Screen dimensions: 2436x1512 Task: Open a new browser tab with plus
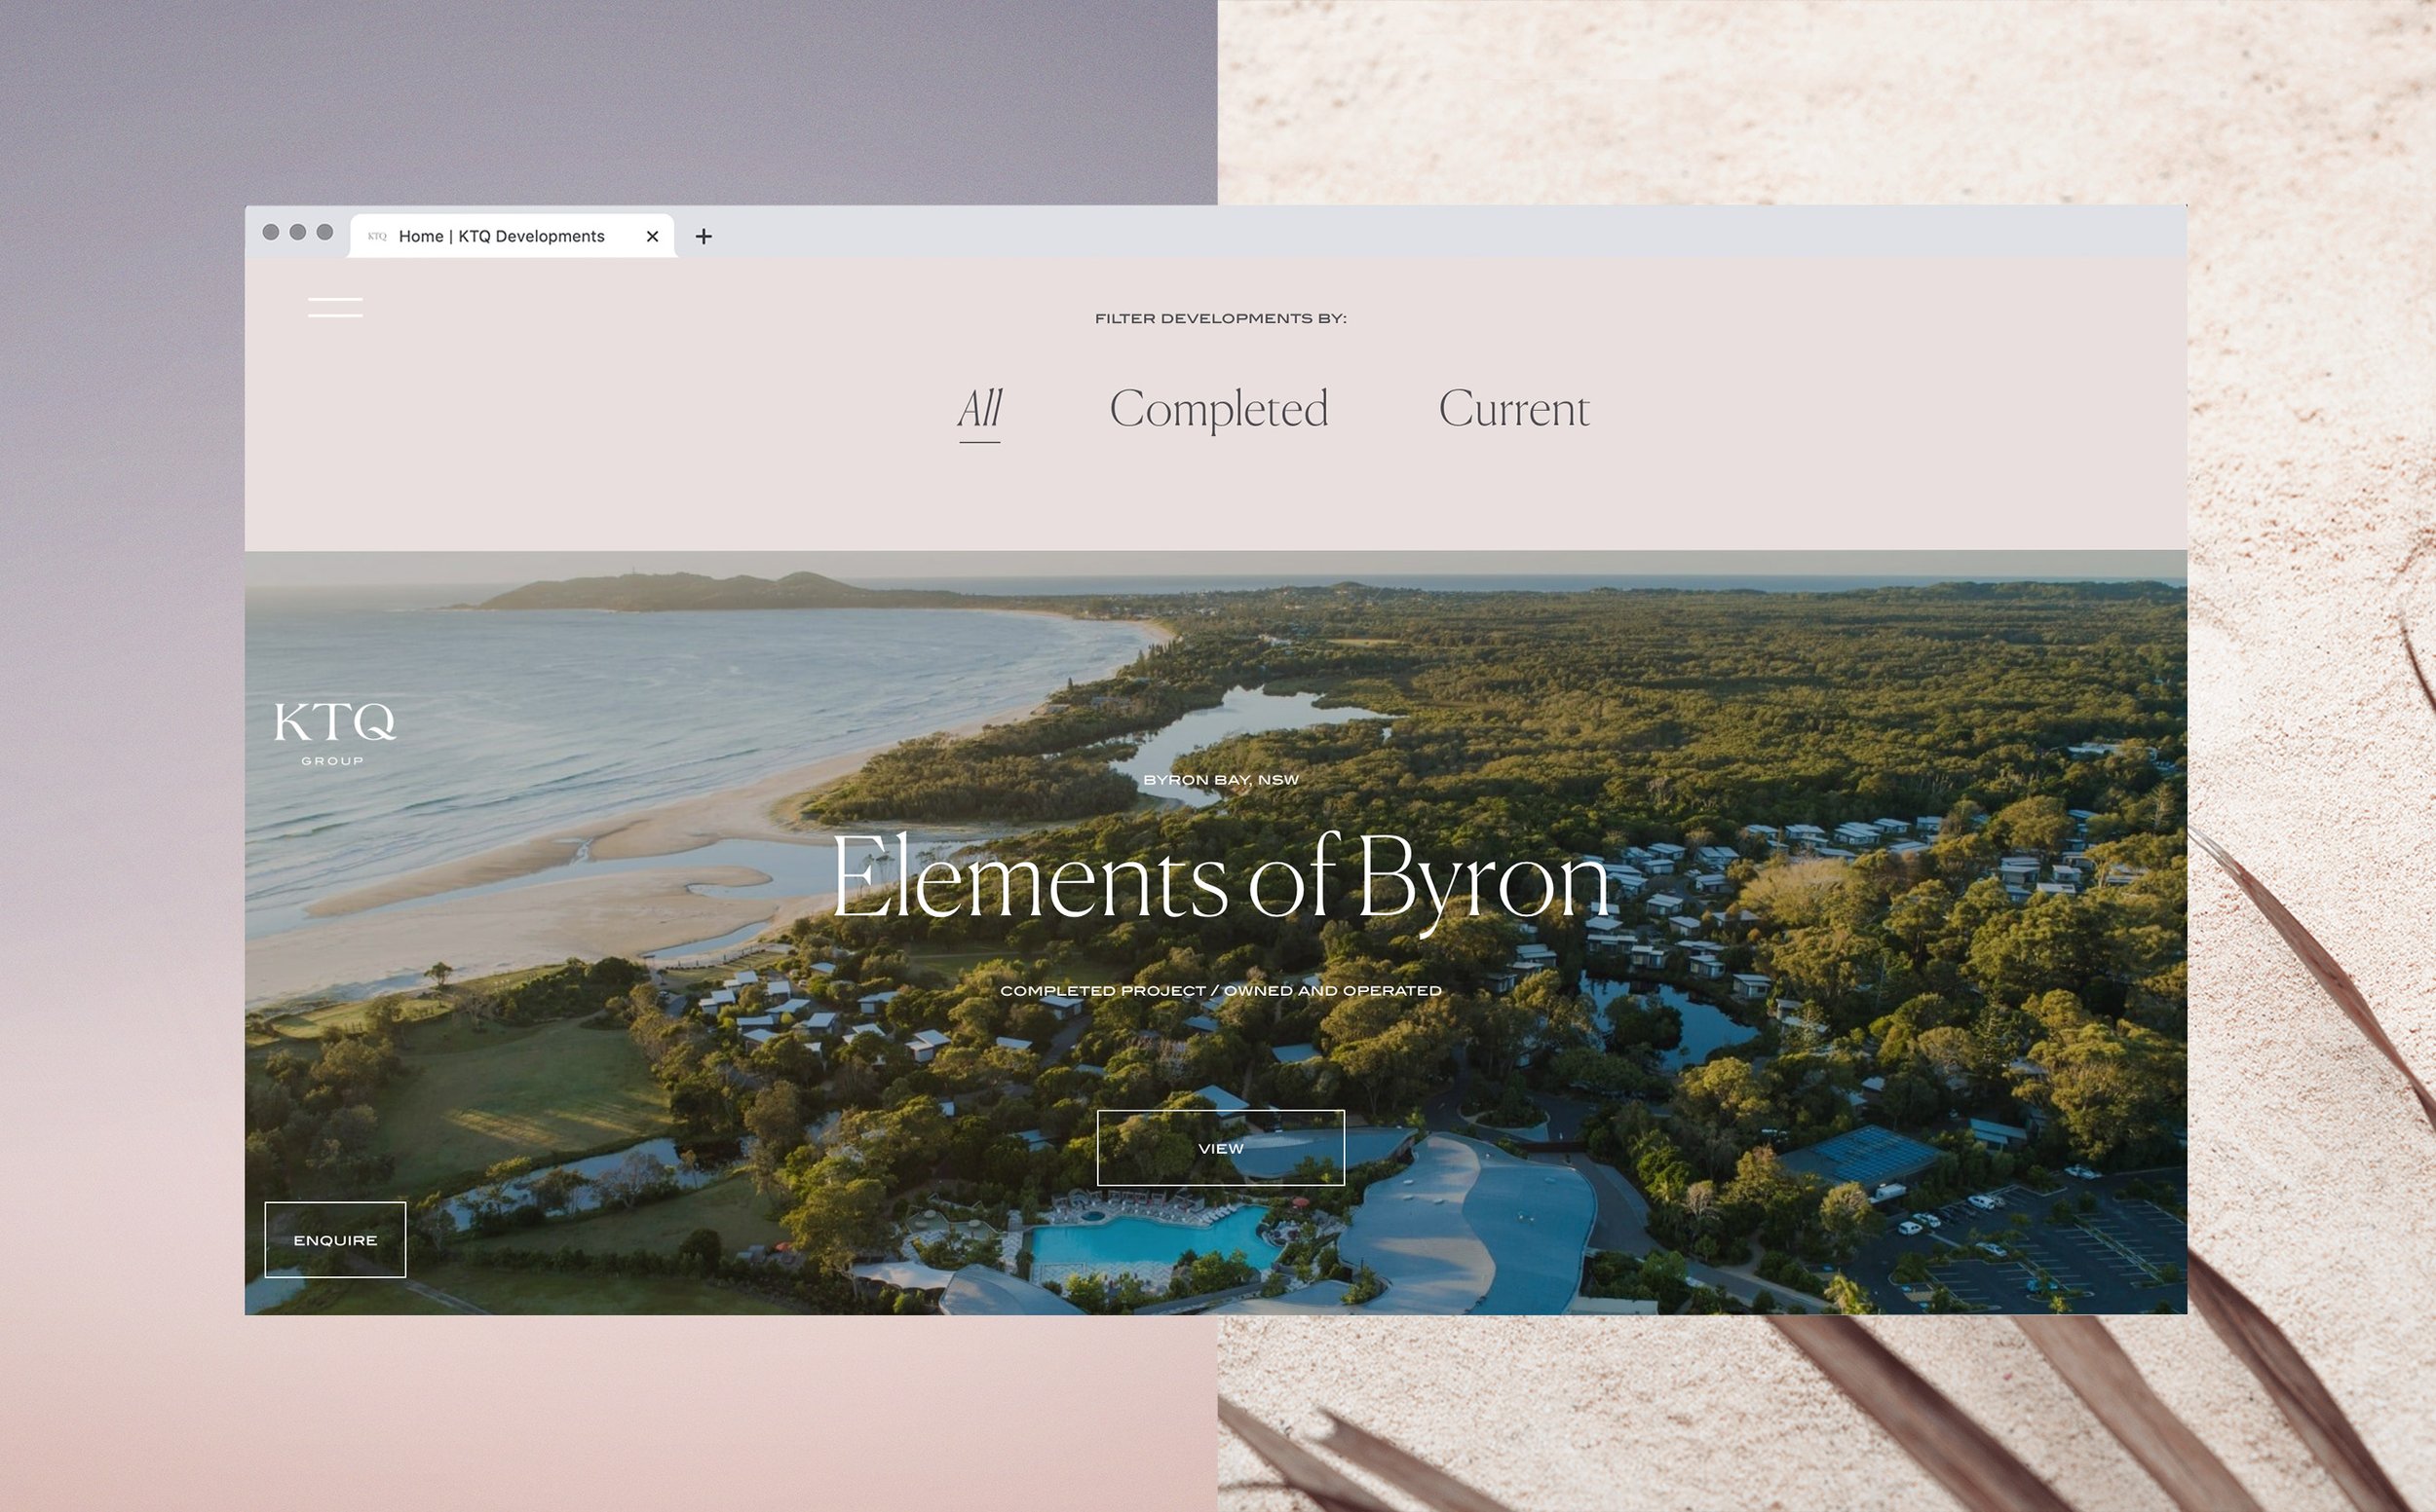(704, 236)
